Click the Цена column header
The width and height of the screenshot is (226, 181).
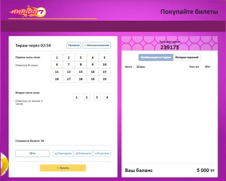click(x=128, y=67)
